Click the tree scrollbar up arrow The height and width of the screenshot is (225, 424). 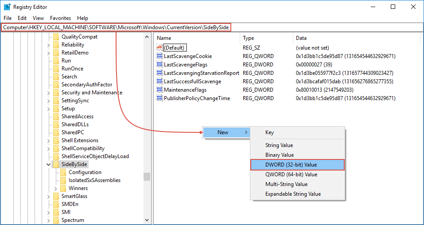tap(147, 37)
